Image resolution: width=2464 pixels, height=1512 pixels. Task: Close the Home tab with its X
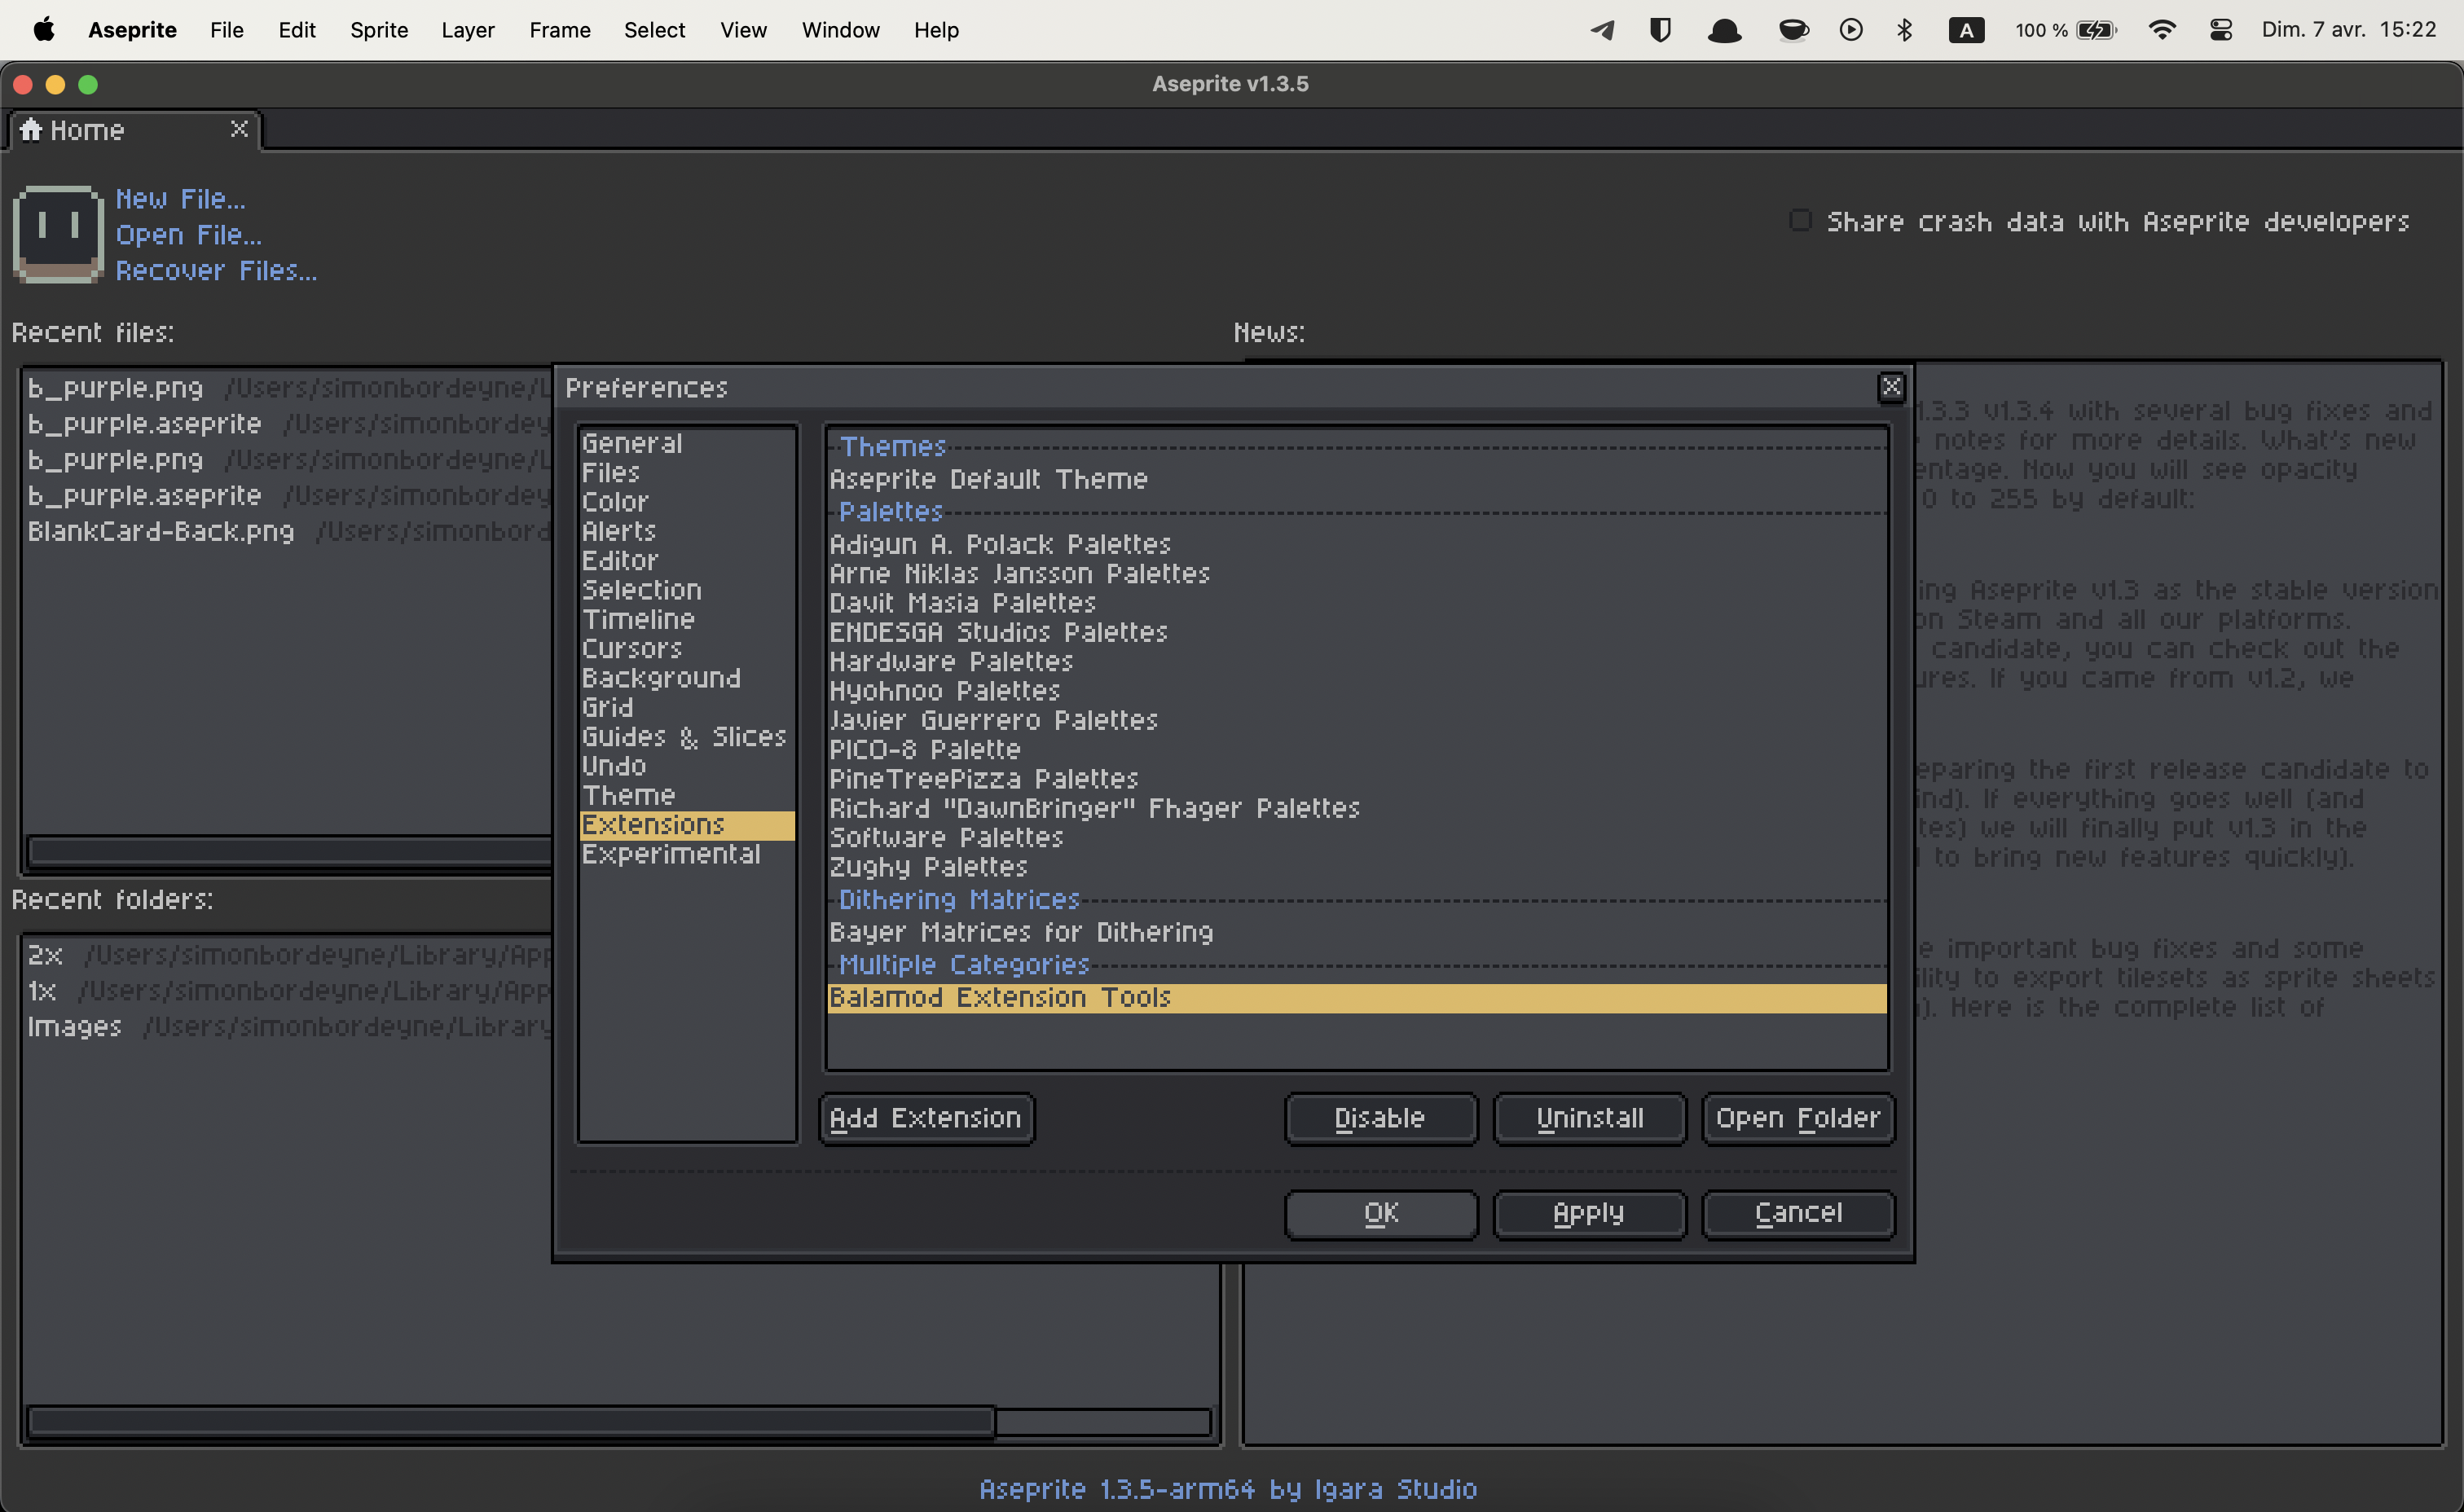(x=239, y=129)
